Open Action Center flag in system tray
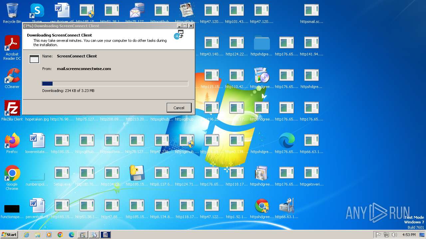This screenshot has height=239, width=426. 378,235
